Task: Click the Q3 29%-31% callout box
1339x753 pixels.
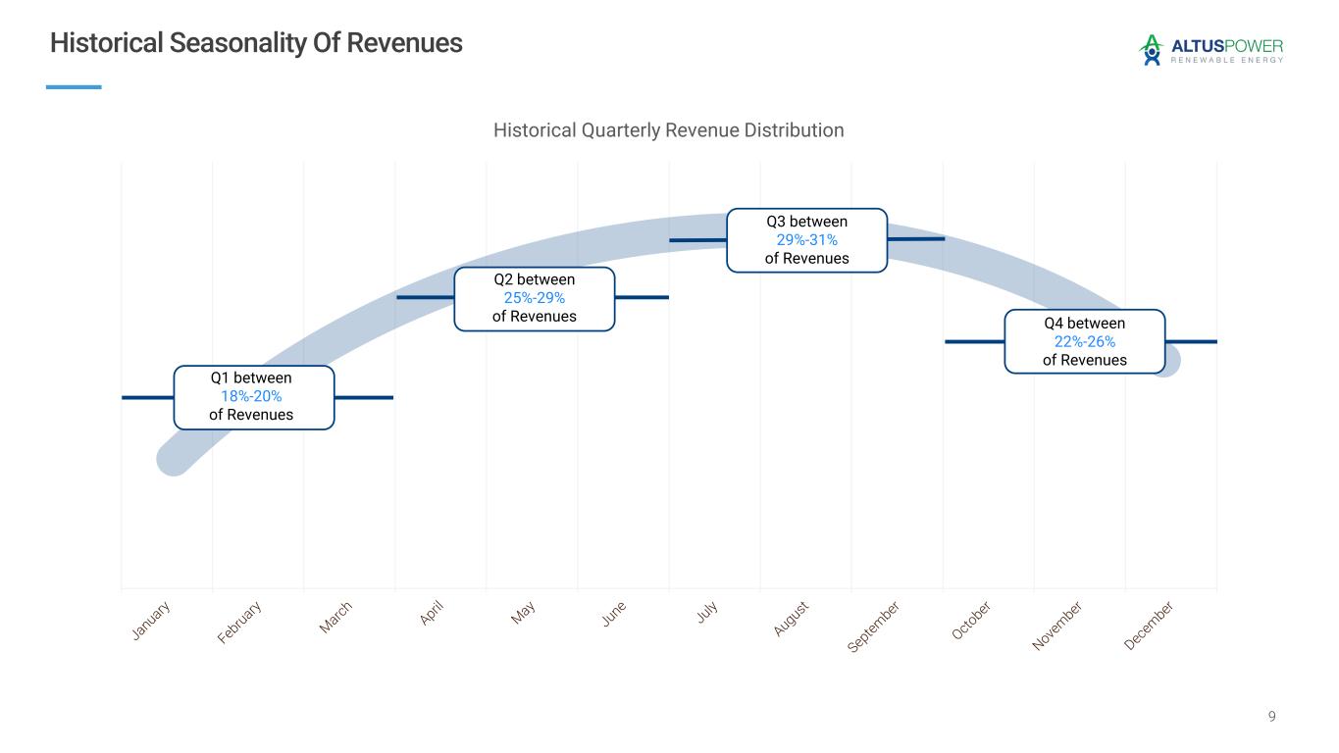Action: tap(806, 240)
